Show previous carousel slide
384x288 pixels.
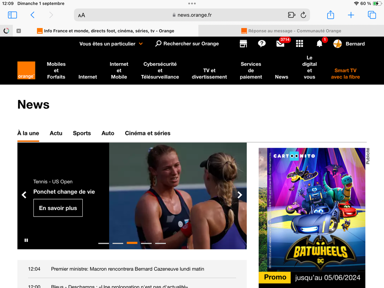24,195
